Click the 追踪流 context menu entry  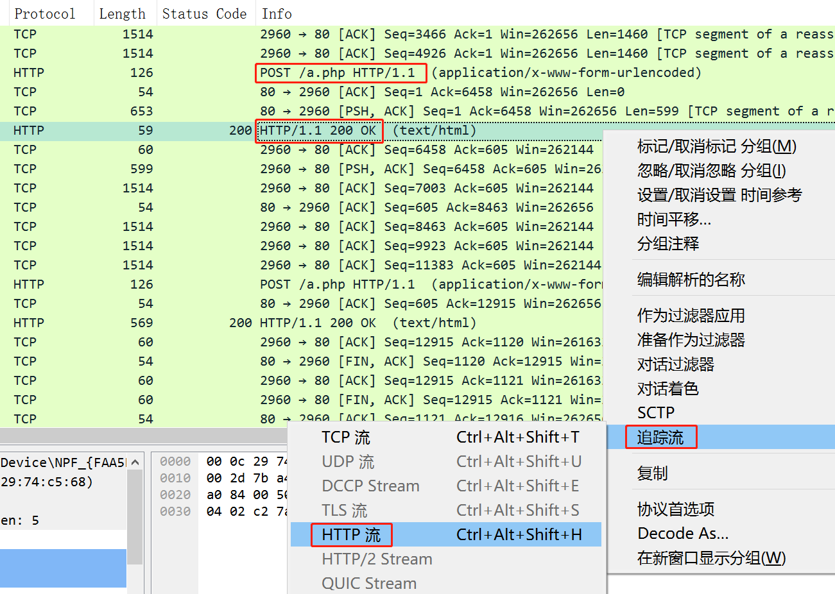click(x=660, y=437)
